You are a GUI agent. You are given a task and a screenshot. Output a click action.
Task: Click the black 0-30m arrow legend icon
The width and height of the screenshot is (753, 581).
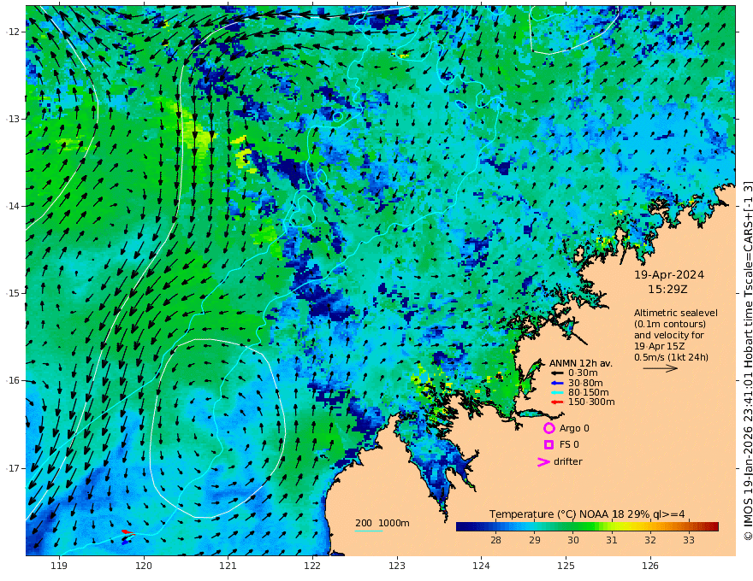(x=556, y=373)
